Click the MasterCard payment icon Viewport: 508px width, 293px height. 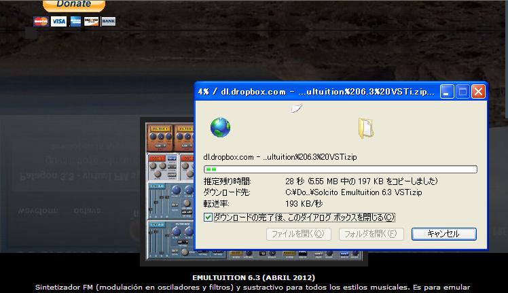[x=41, y=22]
